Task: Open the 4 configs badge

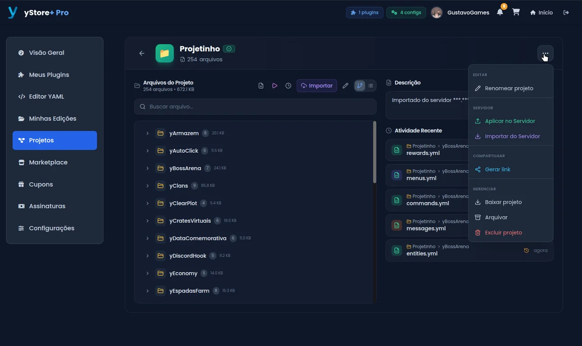Action: pyautogui.click(x=406, y=13)
